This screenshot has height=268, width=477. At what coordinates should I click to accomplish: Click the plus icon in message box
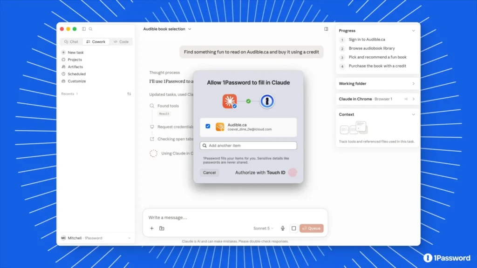click(x=152, y=228)
